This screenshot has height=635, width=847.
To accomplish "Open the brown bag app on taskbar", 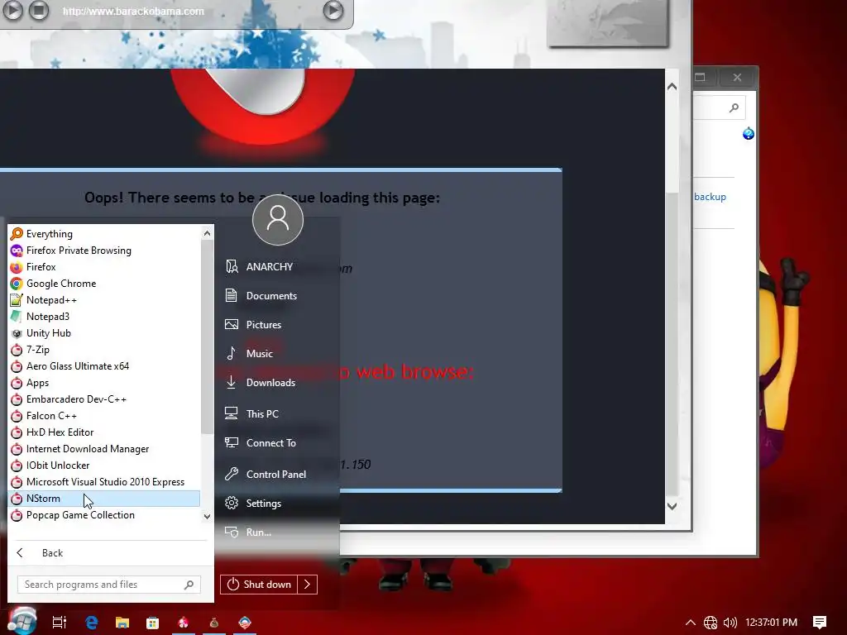I will (214, 623).
